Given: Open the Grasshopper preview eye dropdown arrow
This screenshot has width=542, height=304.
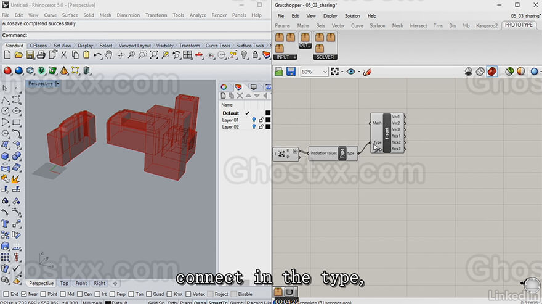Looking at the screenshot, I should click(359, 72).
